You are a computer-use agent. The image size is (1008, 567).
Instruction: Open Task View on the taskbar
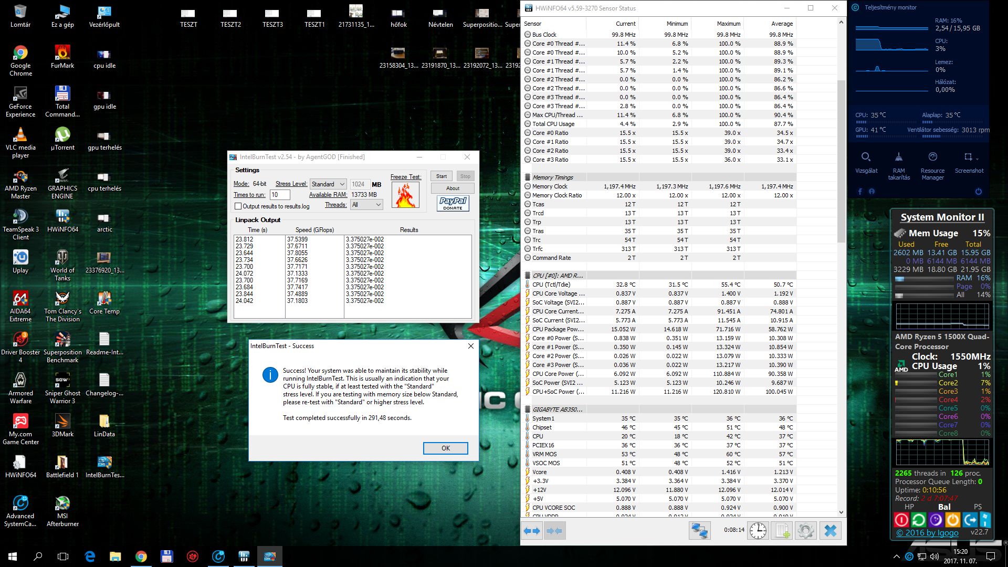63,556
